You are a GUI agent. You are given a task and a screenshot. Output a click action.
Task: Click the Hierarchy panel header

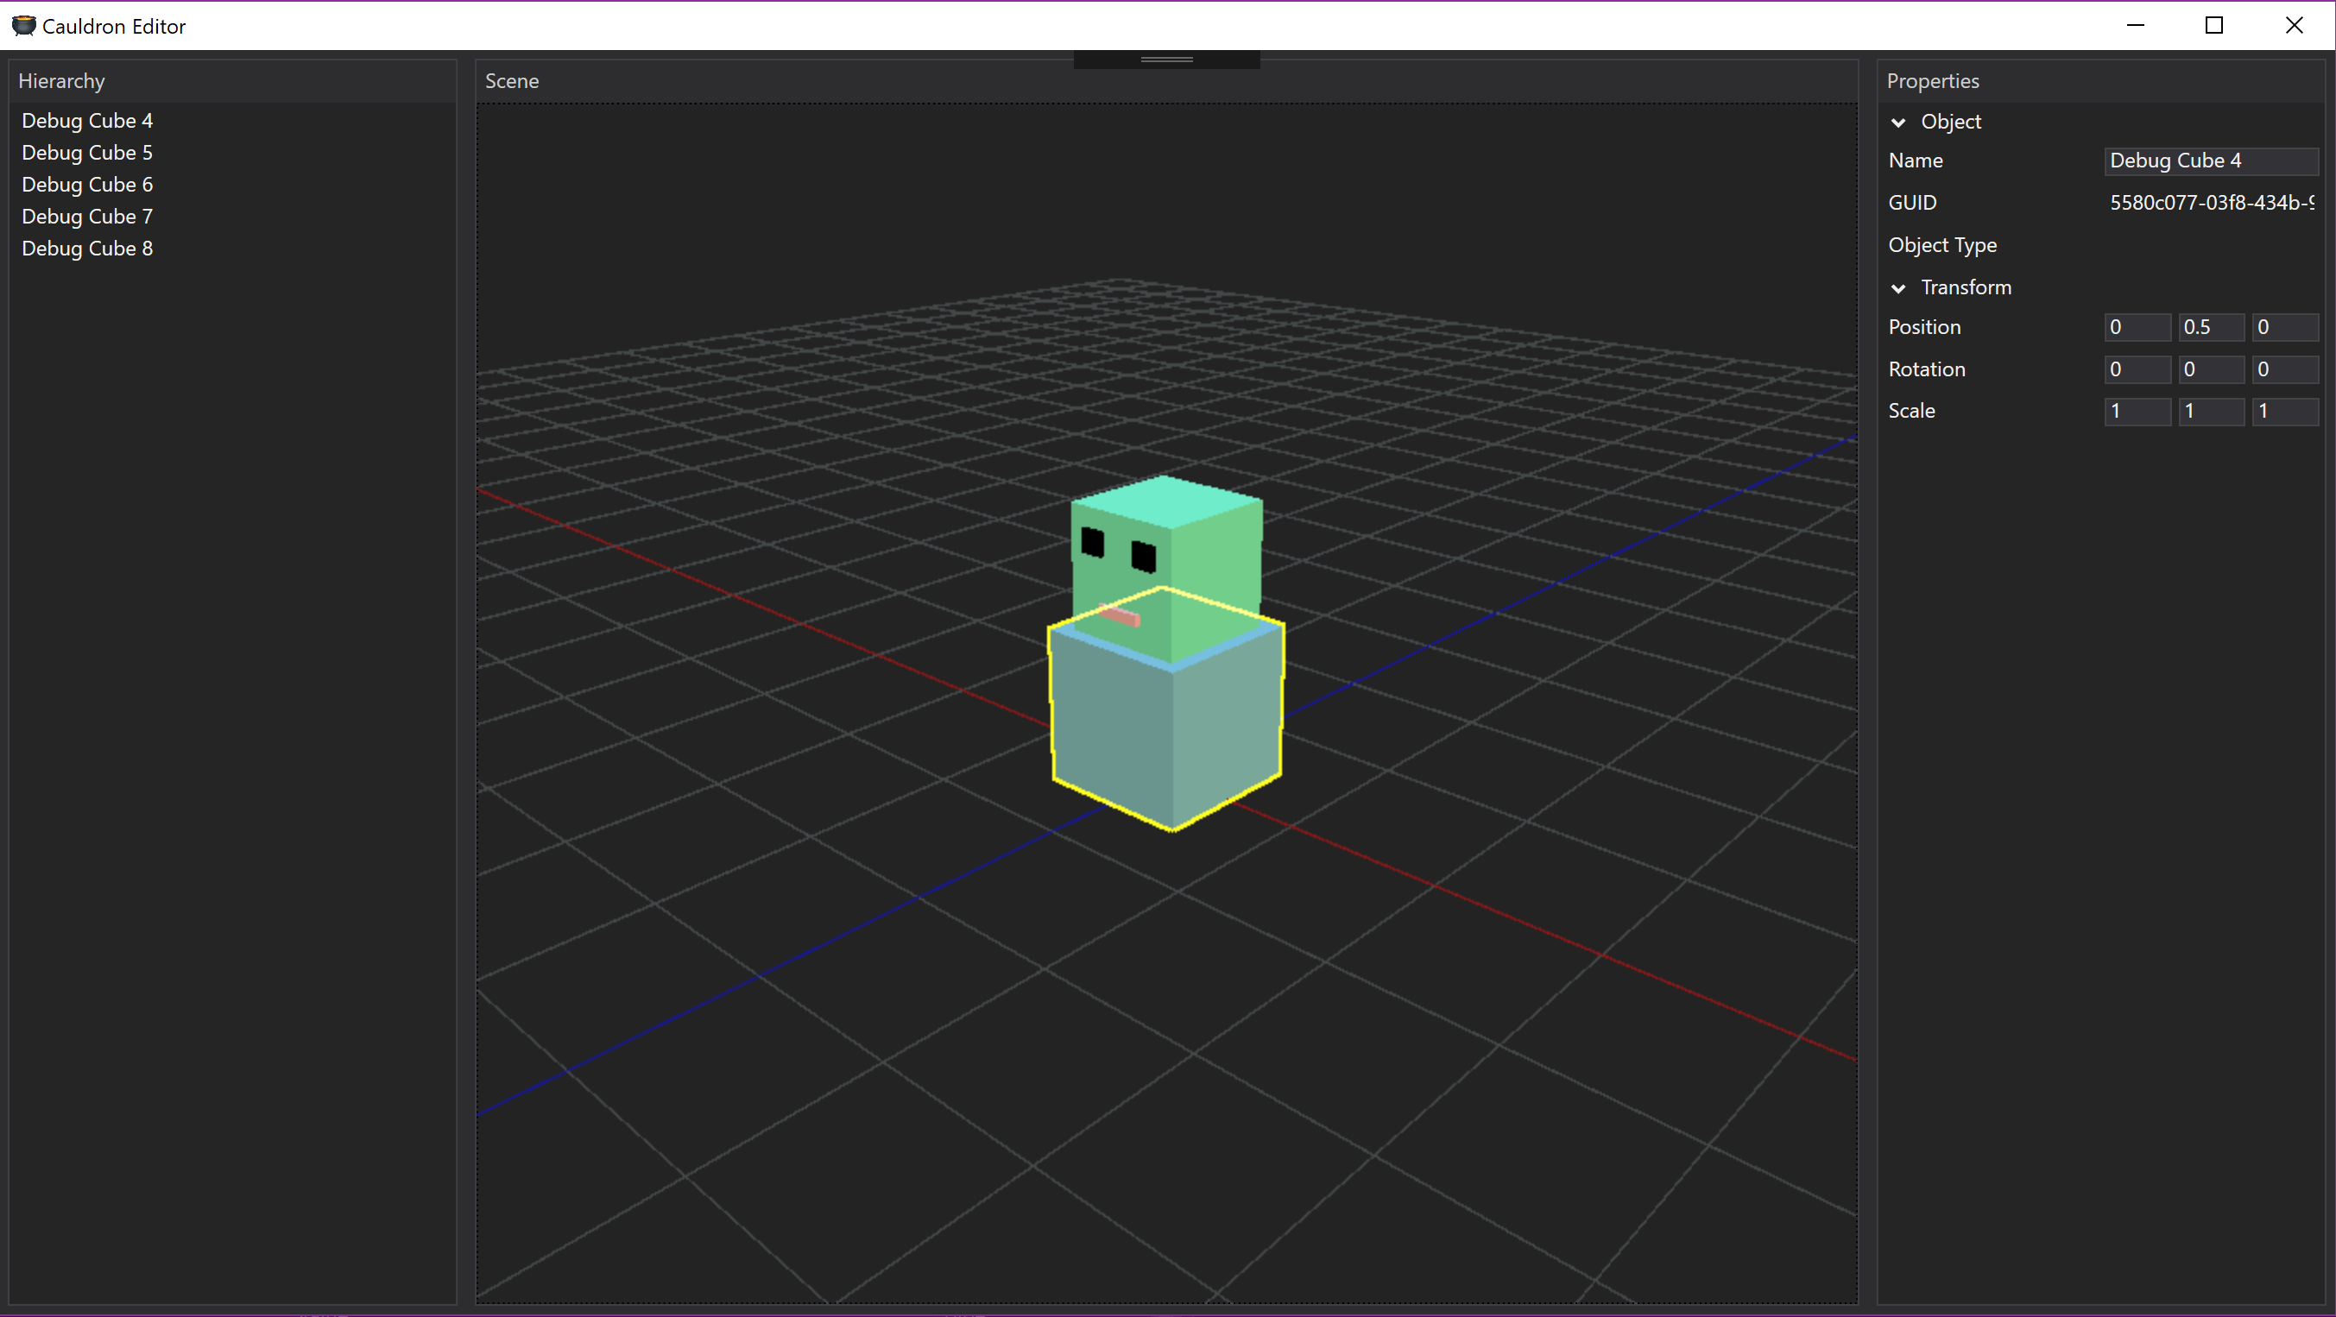pyautogui.click(x=61, y=80)
